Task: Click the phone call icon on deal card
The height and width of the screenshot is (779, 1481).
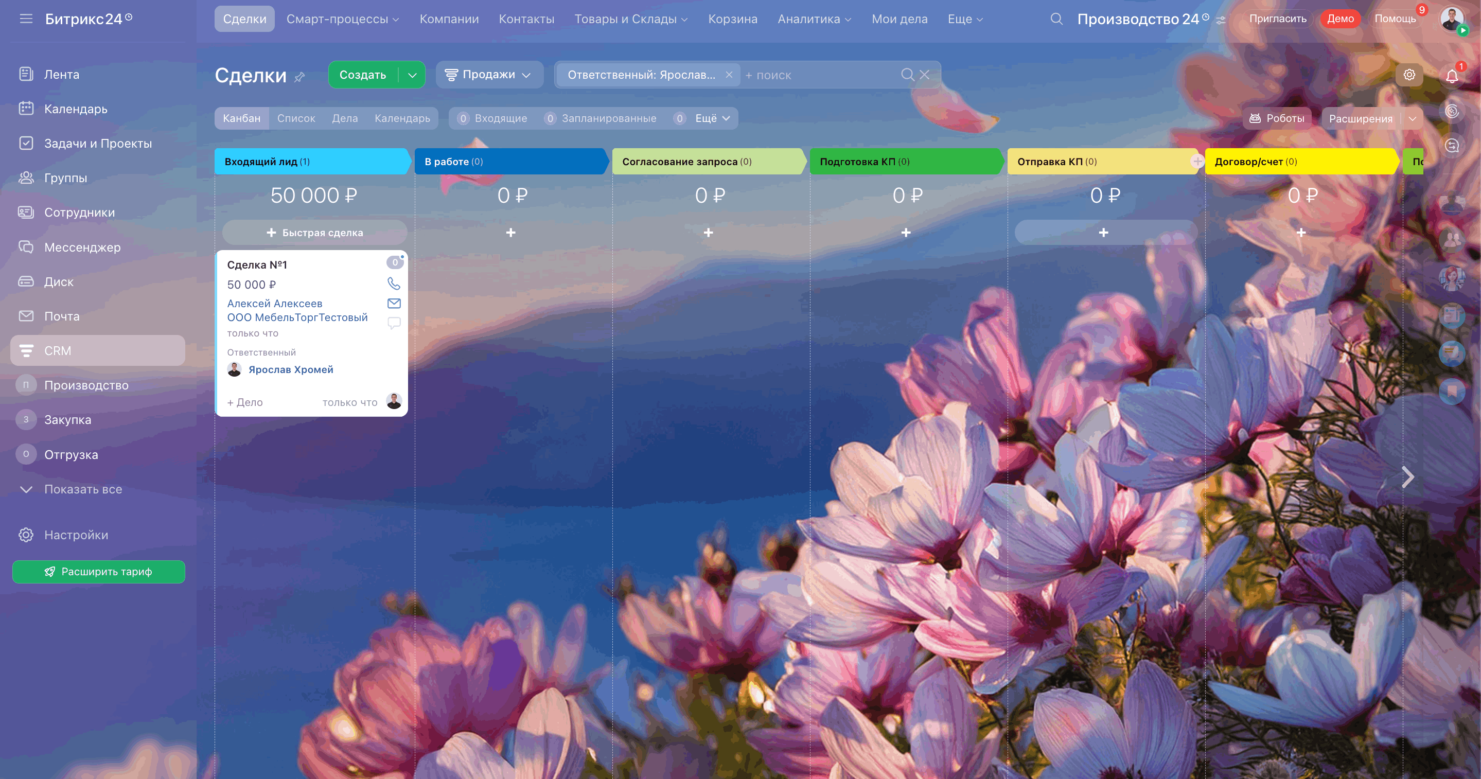Action: pyautogui.click(x=394, y=284)
